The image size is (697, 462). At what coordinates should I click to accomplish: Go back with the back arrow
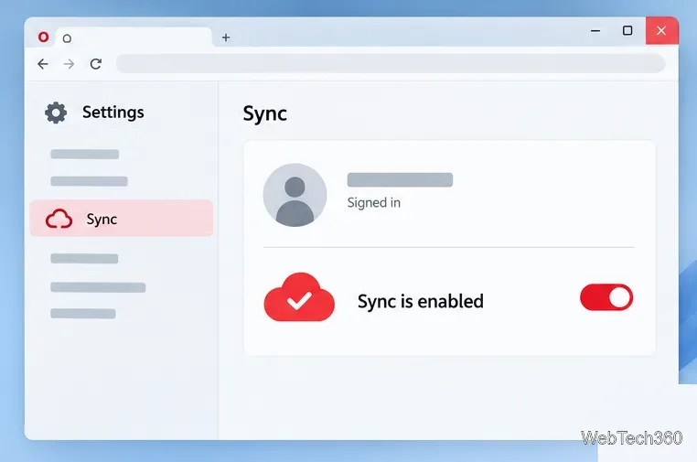(x=43, y=64)
